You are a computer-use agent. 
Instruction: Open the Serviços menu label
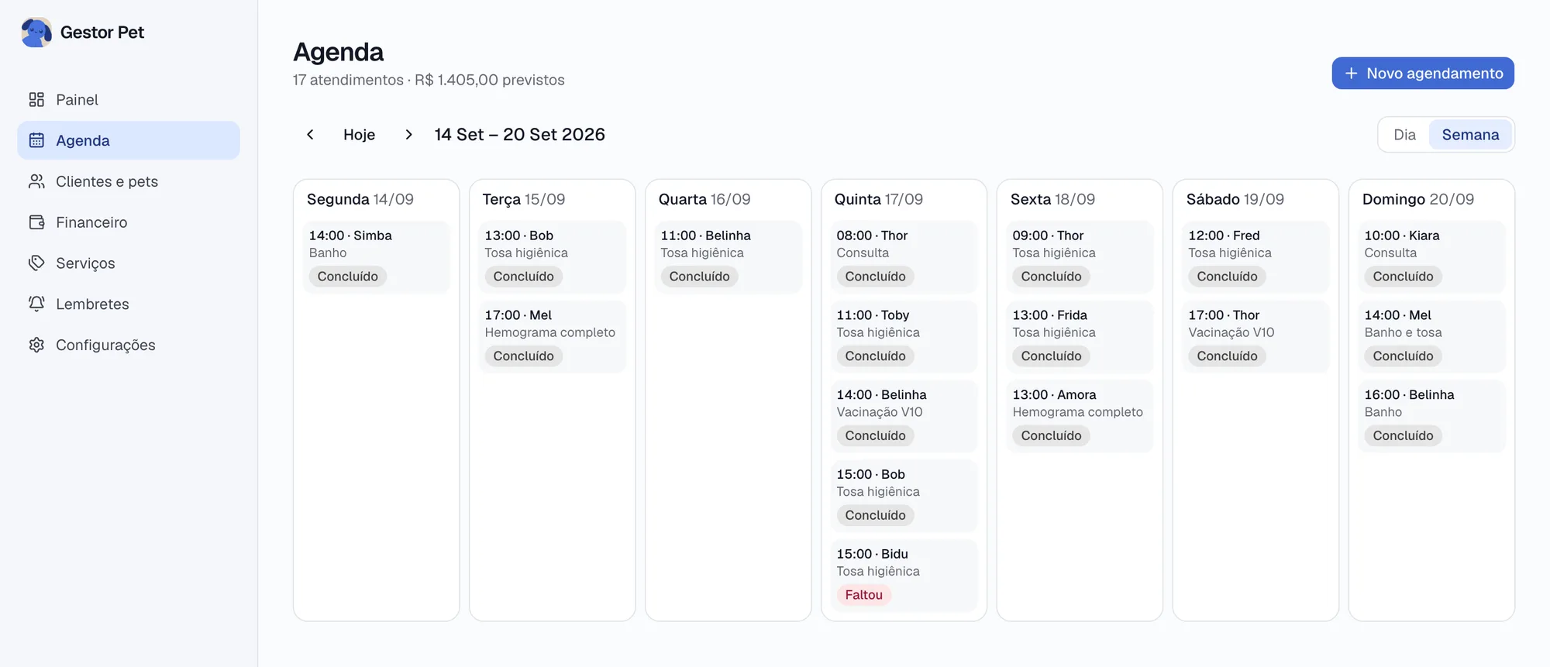(x=85, y=263)
